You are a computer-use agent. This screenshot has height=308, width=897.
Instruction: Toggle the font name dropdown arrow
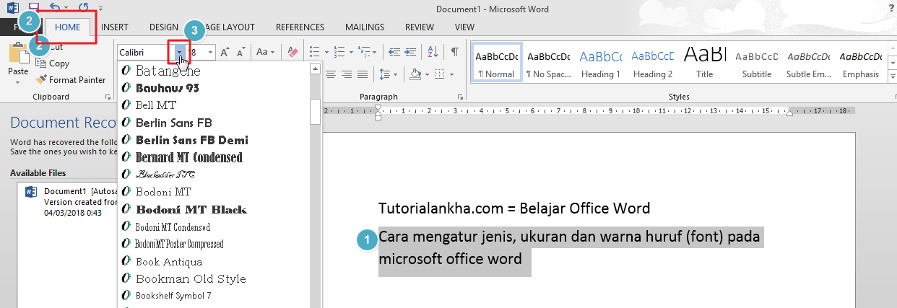coord(180,52)
